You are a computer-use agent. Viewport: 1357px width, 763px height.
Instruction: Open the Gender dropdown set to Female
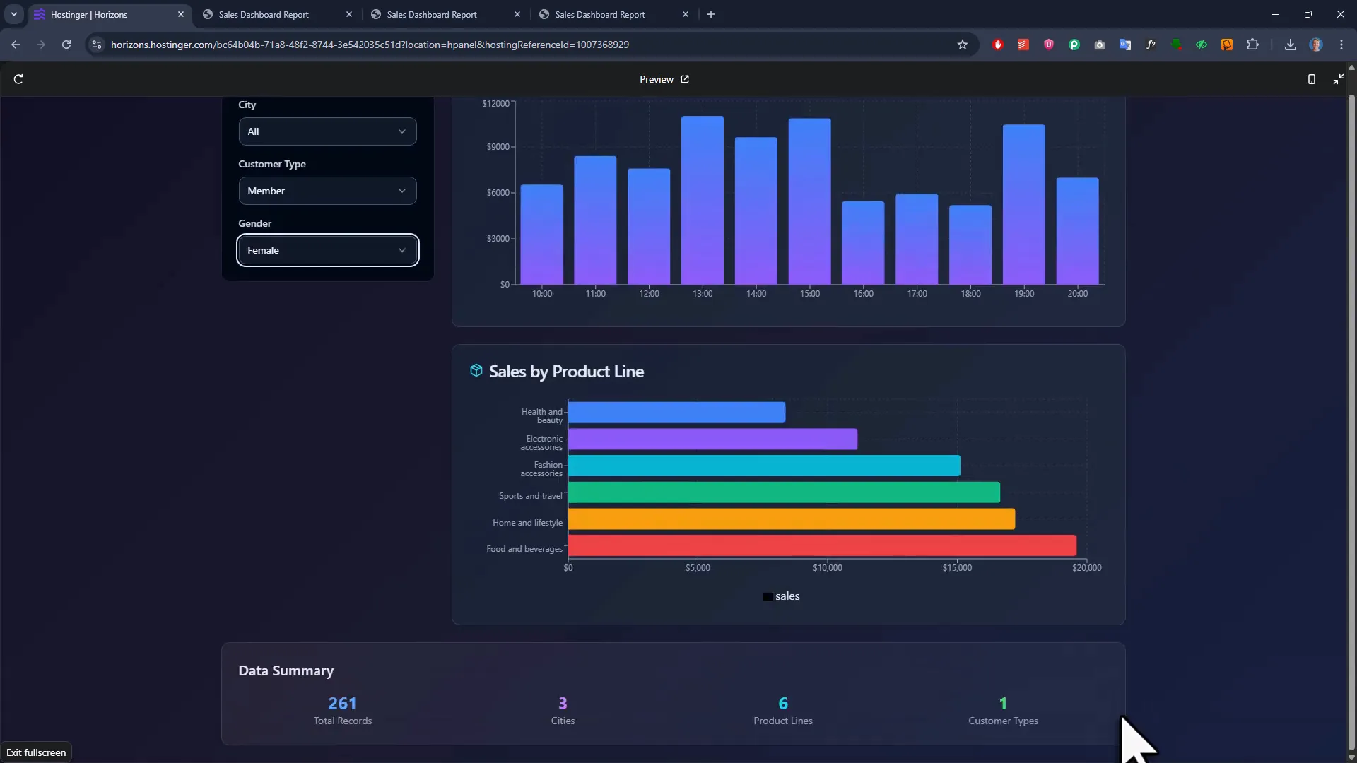click(327, 250)
